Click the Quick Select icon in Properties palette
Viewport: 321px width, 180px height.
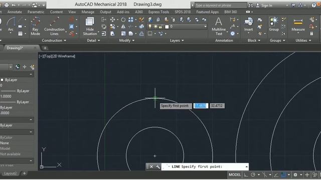(x=32, y=66)
